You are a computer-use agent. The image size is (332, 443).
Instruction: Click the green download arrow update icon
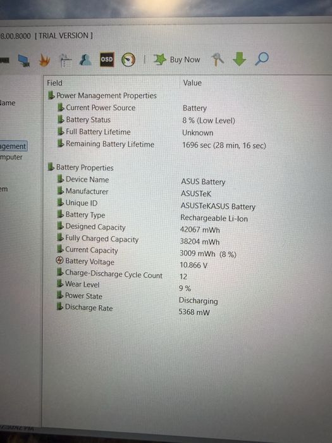(x=239, y=59)
